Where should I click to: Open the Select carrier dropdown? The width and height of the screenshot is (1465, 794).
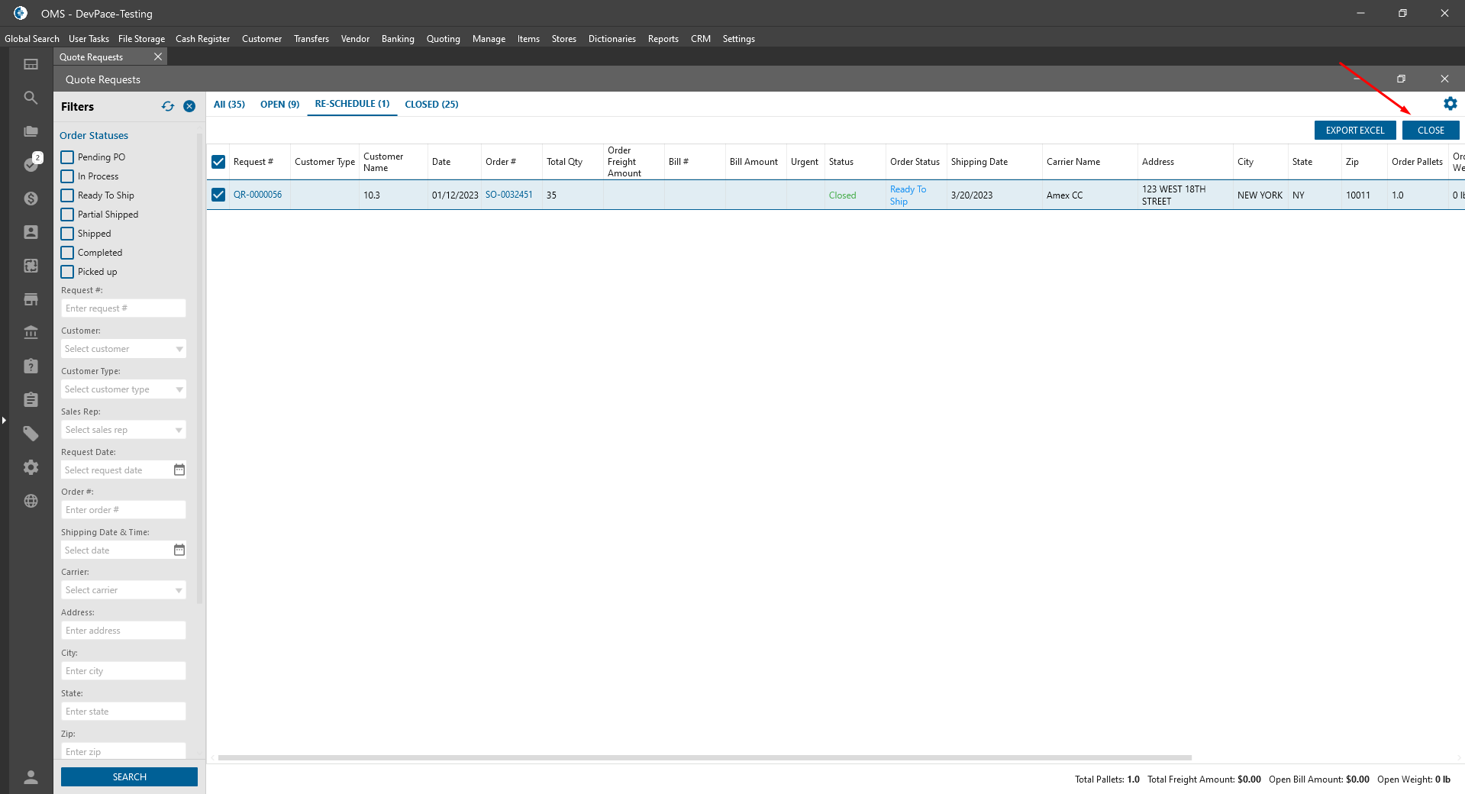pos(124,590)
